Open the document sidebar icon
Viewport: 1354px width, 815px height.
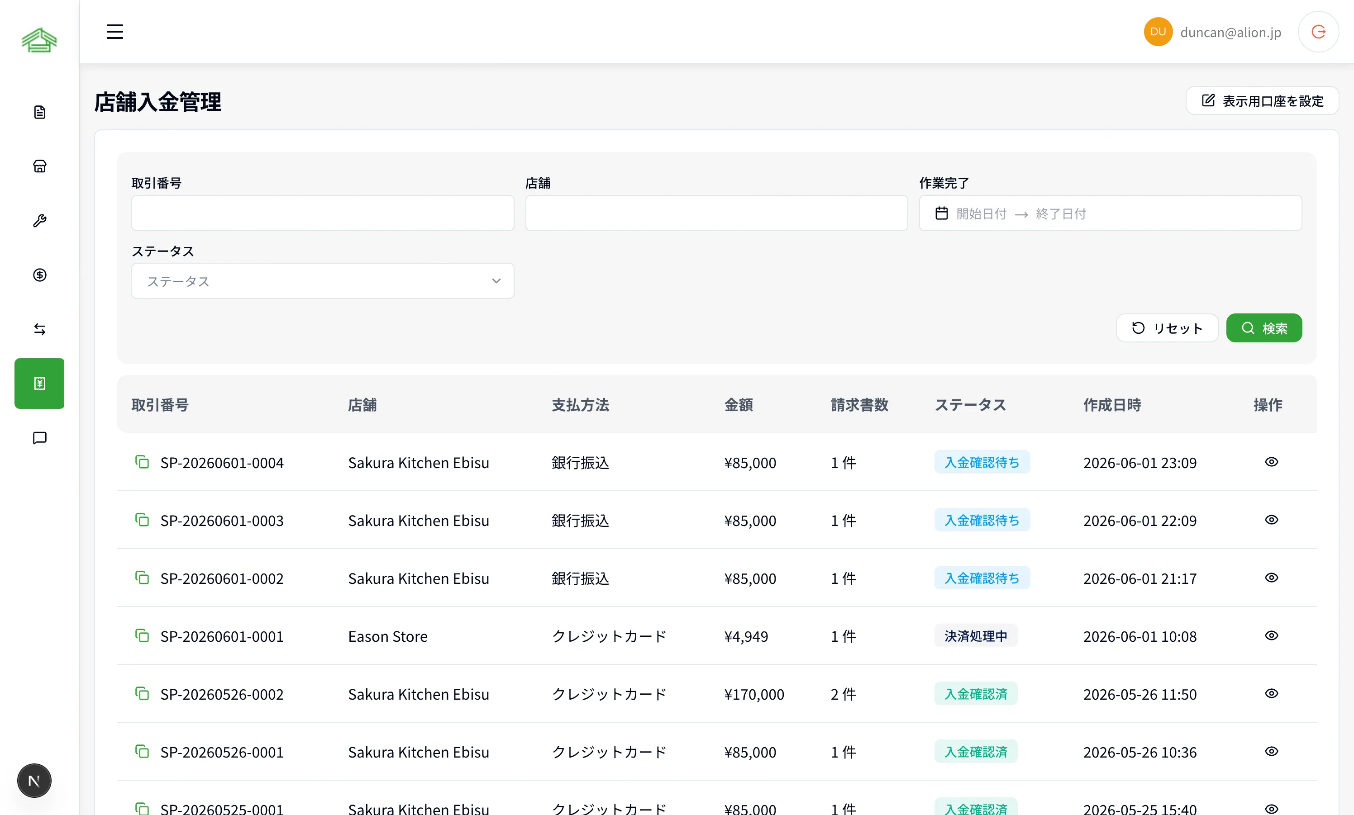pos(39,112)
